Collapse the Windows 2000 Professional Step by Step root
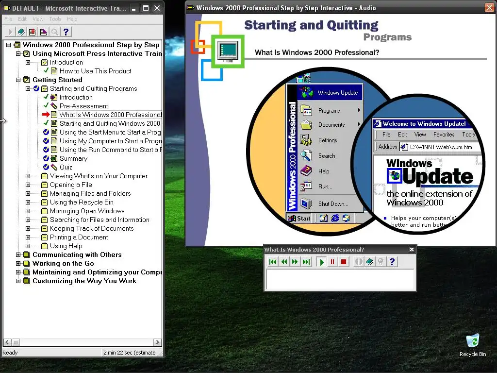Screen dimensions: 497x373 point(9,45)
